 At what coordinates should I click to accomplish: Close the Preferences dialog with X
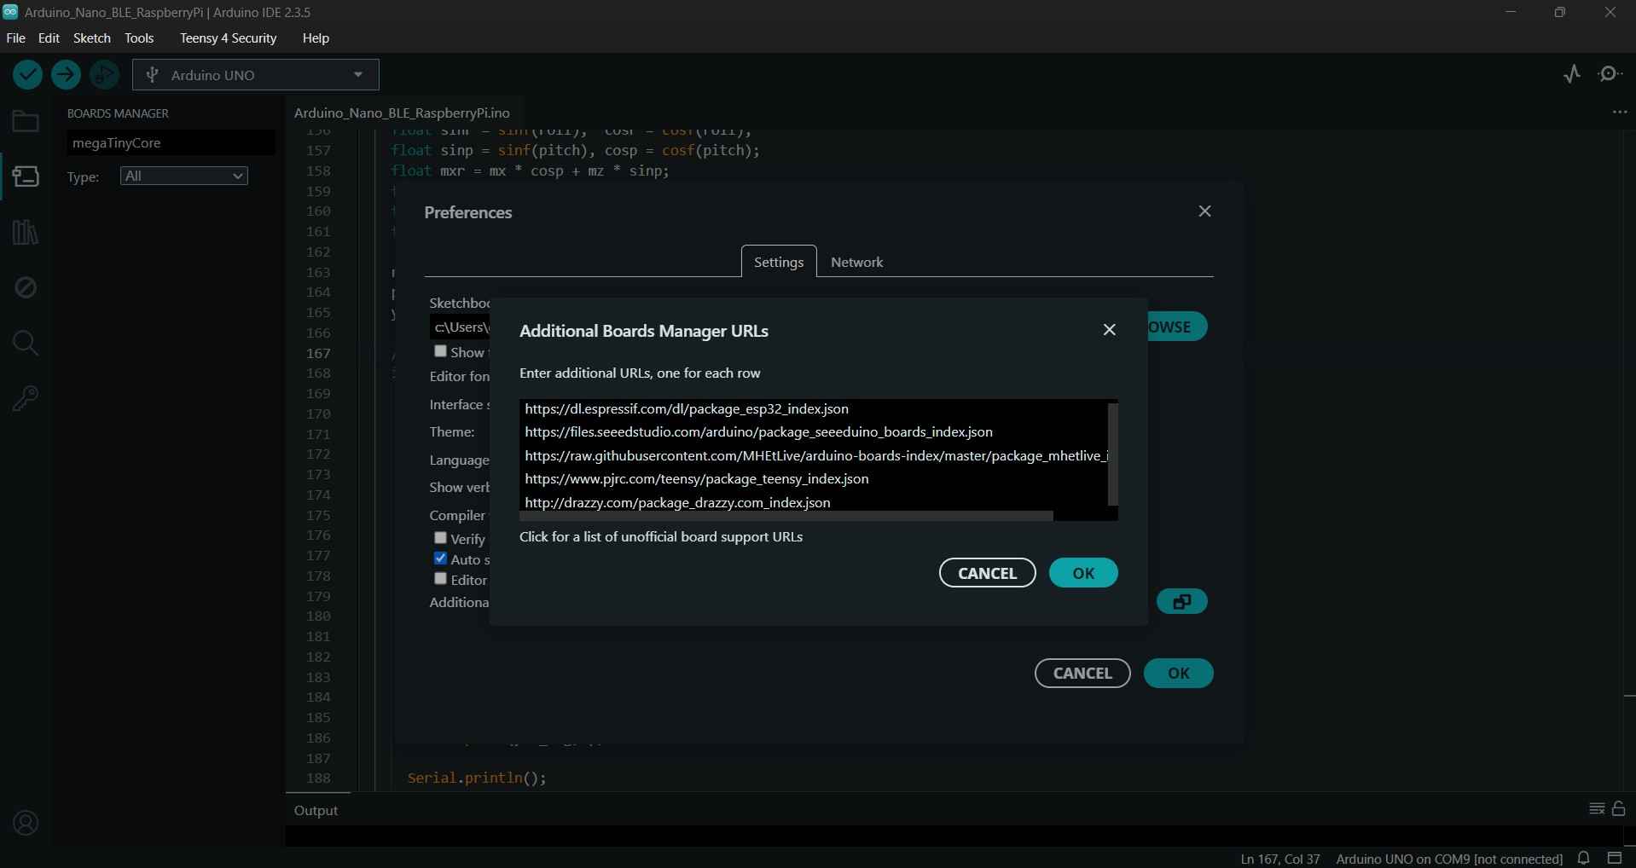tap(1205, 211)
